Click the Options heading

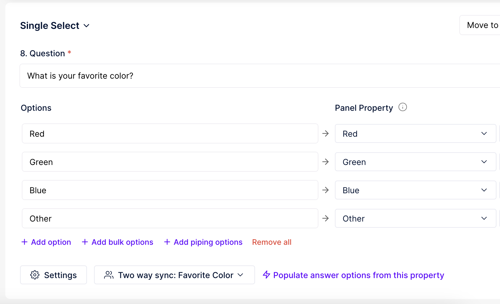[x=36, y=108]
